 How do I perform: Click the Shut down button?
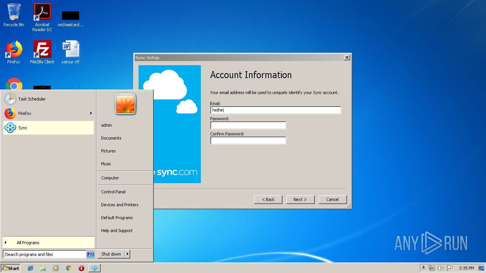tap(111, 254)
